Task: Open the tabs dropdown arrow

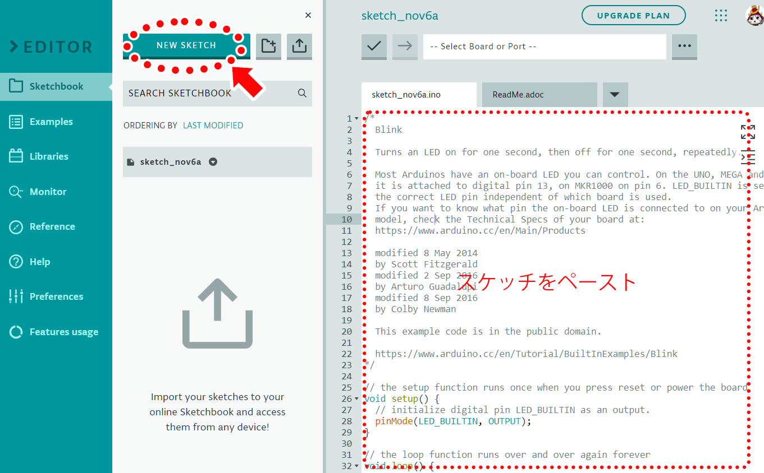Action: (x=615, y=95)
